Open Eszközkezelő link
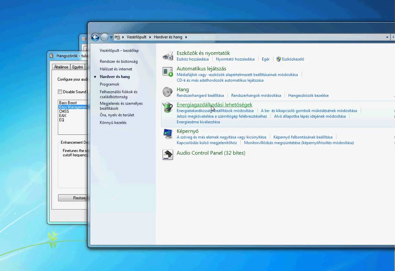The image size is (395, 271). click(293, 59)
